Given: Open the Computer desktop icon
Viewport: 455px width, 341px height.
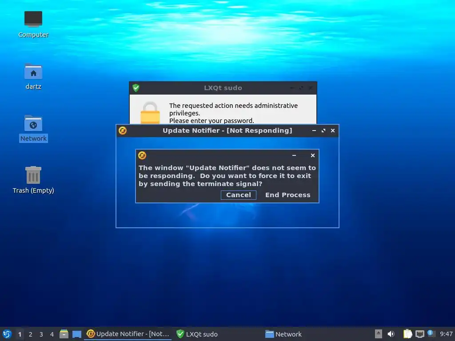Looking at the screenshot, I should coord(33,24).
